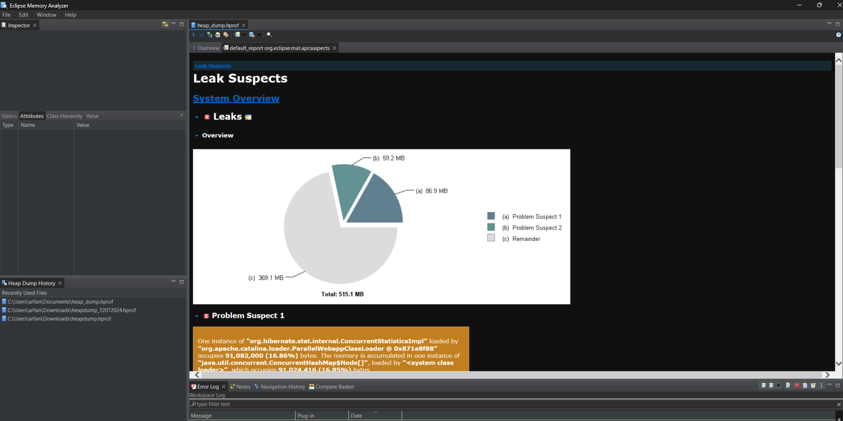The image size is (843, 421).
Task: Close the heap_dump.hprof editor tab
Action: [x=244, y=25]
